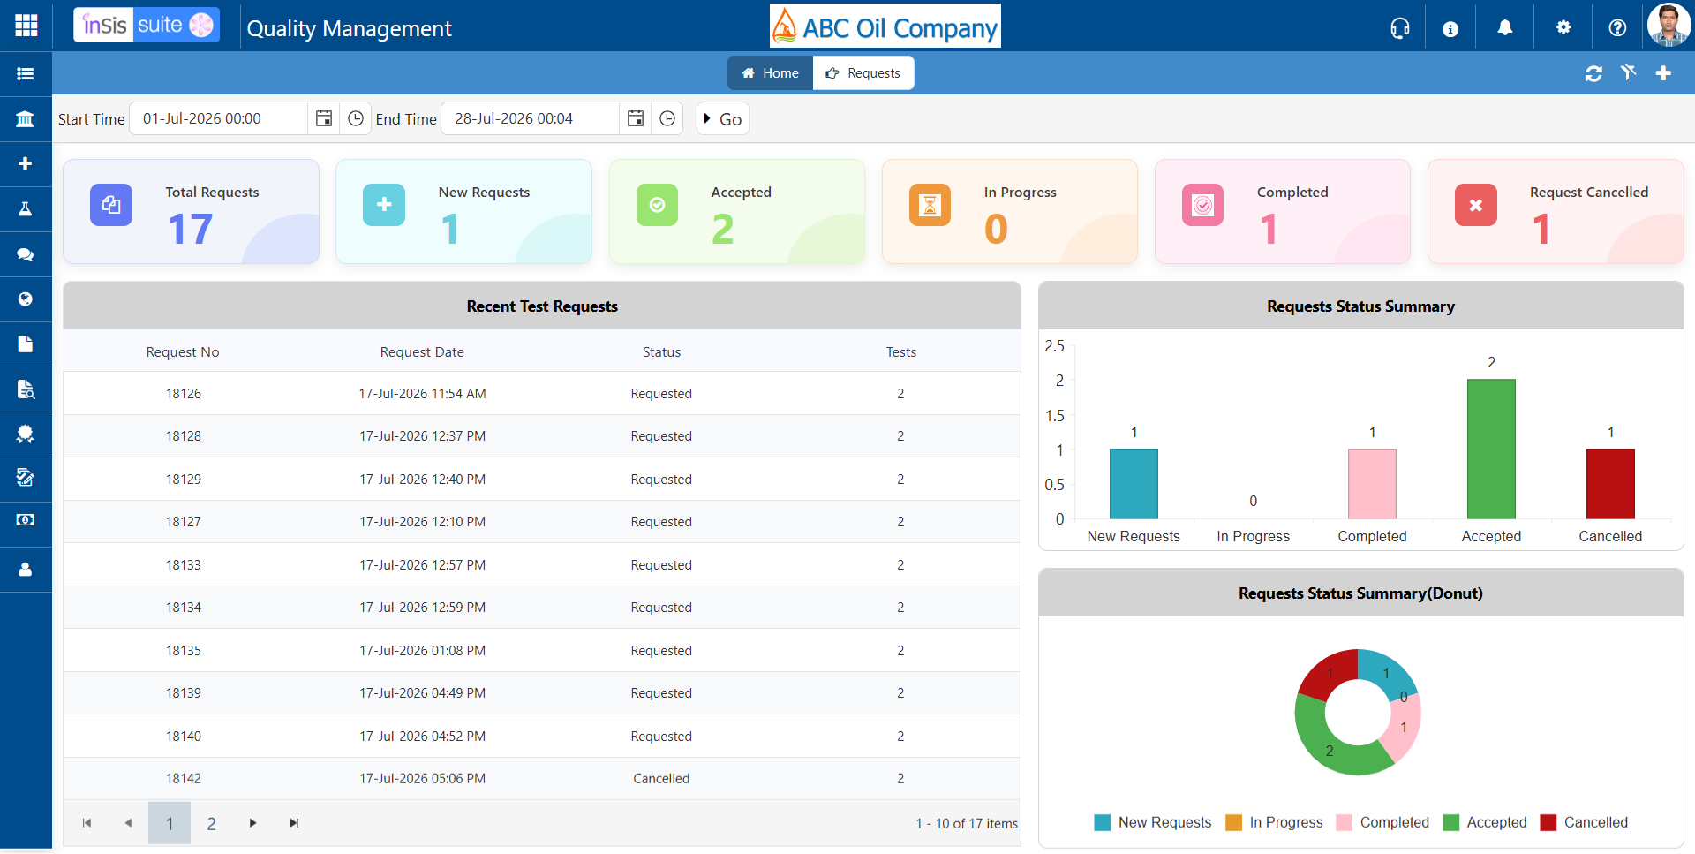Click the green Accepted bar in chart

(x=1491, y=449)
